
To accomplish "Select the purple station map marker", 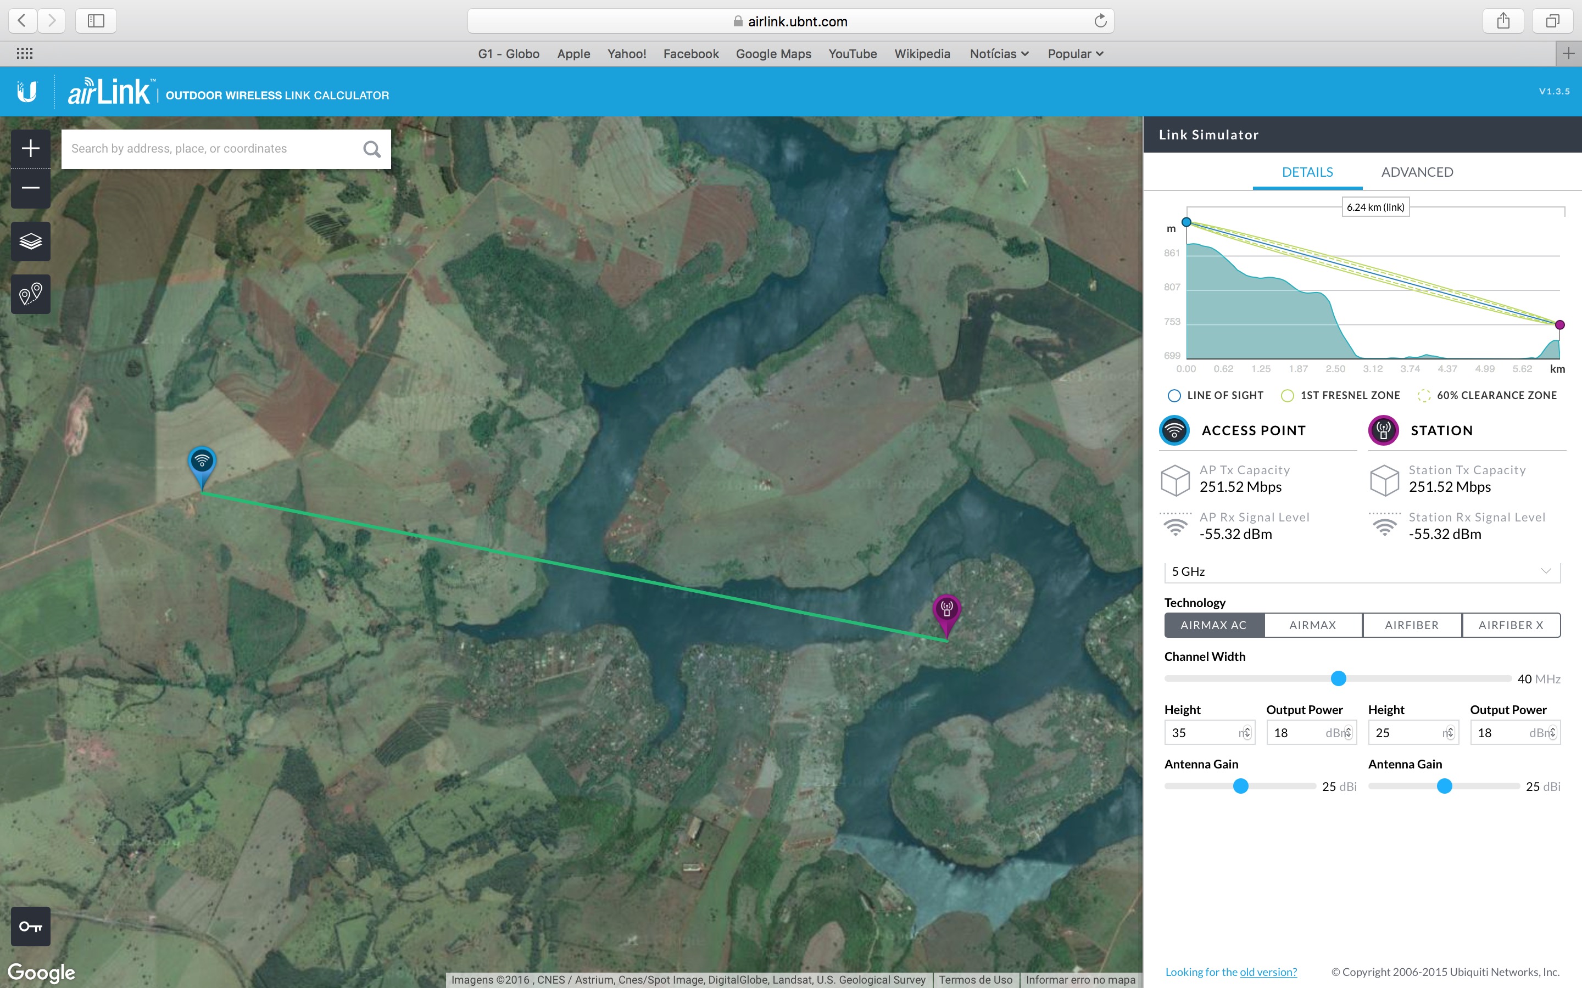I will pyautogui.click(x=946, y=610).
